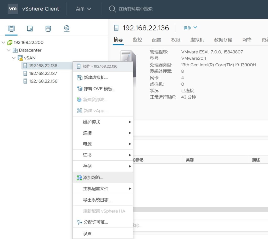Open the VMs and Templates view icon
Image resolution: width=268 pixels, height=239 pixels.
(x=30, y=28)
